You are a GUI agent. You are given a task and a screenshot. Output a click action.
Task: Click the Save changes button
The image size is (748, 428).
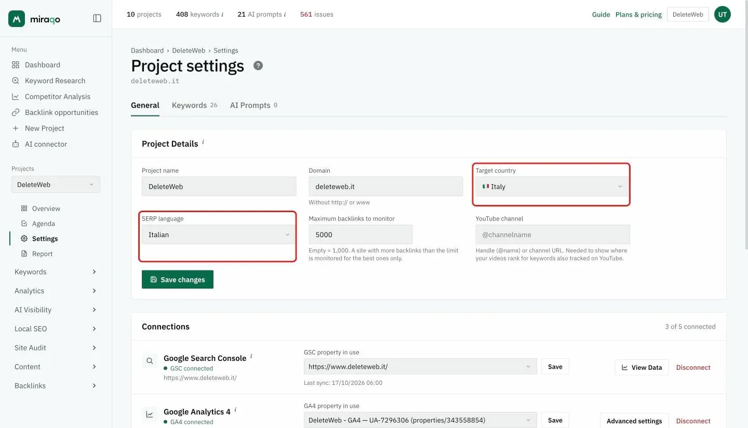click(178, 279)
